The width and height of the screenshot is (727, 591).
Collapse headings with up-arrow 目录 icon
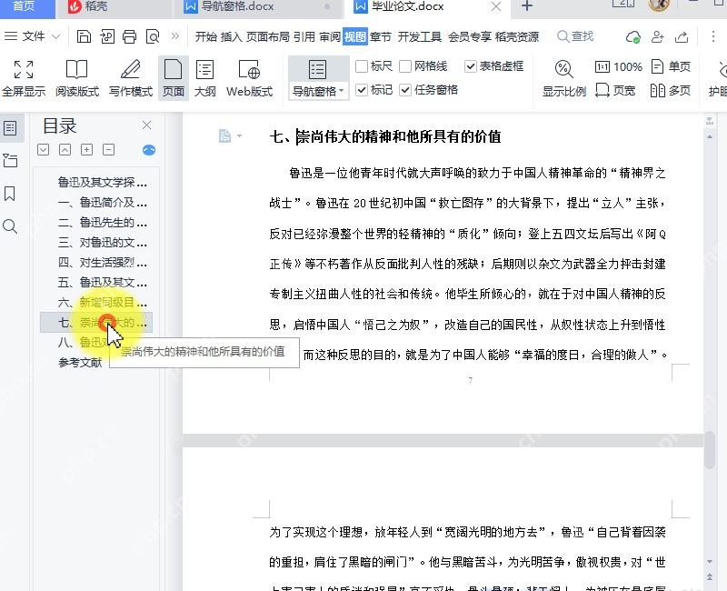(x=65, y=150)
